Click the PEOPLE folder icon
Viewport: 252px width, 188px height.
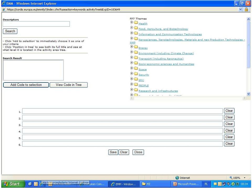click(x=136, y=84)
